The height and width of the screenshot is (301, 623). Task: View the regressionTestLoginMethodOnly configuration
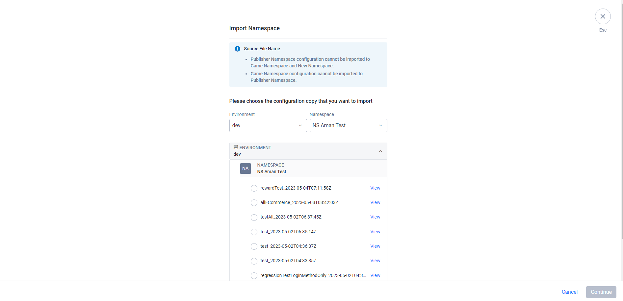coord(375,275)
